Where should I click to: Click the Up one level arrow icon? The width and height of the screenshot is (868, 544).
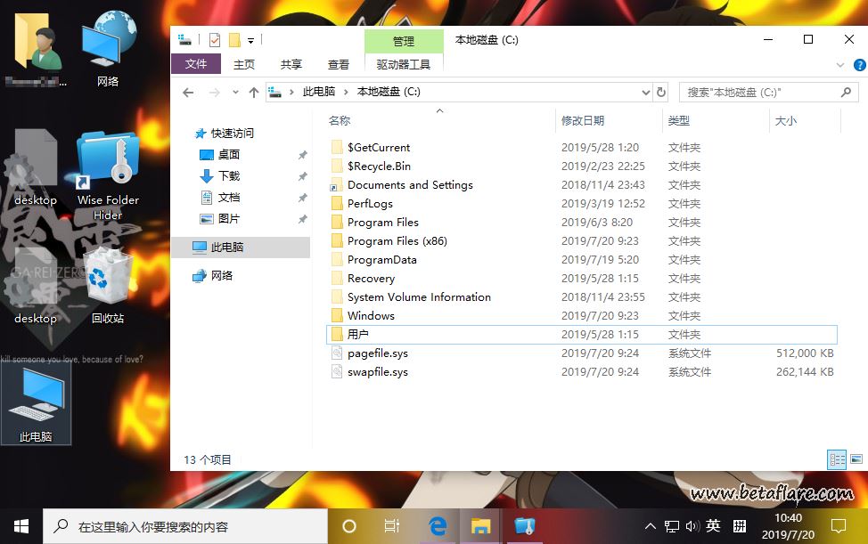(x=254, y=93)
